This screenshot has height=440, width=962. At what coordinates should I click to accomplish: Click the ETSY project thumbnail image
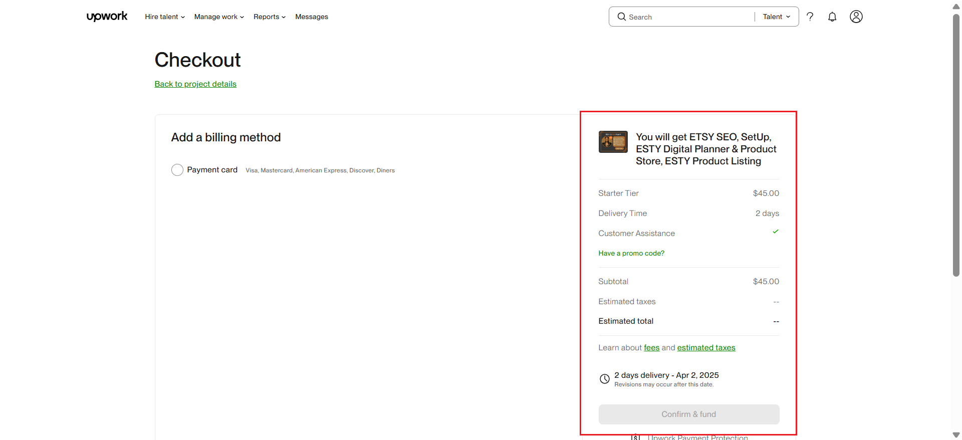[x=613, y=142]
